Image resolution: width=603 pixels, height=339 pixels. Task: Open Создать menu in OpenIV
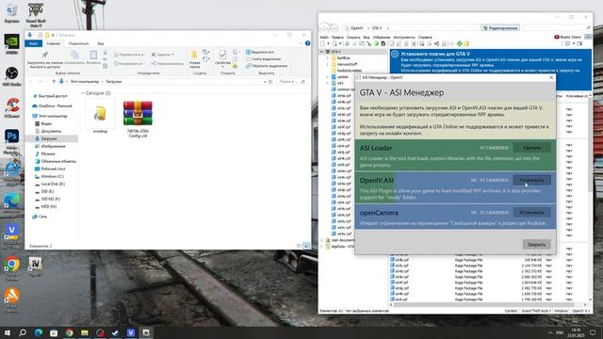tap(353, 38)
